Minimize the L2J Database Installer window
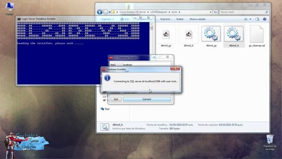 pos(154,57)
